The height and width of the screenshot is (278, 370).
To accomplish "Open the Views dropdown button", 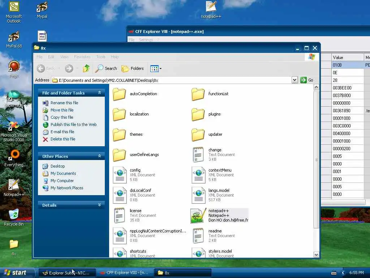I will point(156,68).
